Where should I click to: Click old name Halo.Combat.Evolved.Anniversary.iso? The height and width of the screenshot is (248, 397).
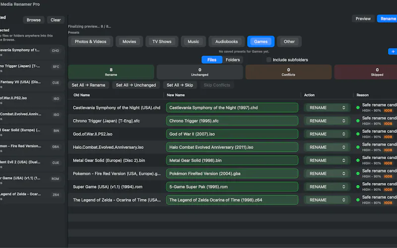[x=108, y=147]
